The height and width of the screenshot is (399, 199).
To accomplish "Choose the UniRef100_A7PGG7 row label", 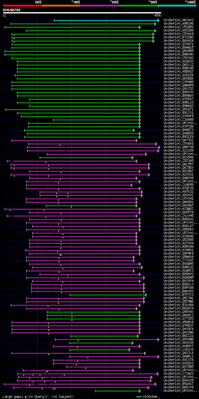I will 178,99.
